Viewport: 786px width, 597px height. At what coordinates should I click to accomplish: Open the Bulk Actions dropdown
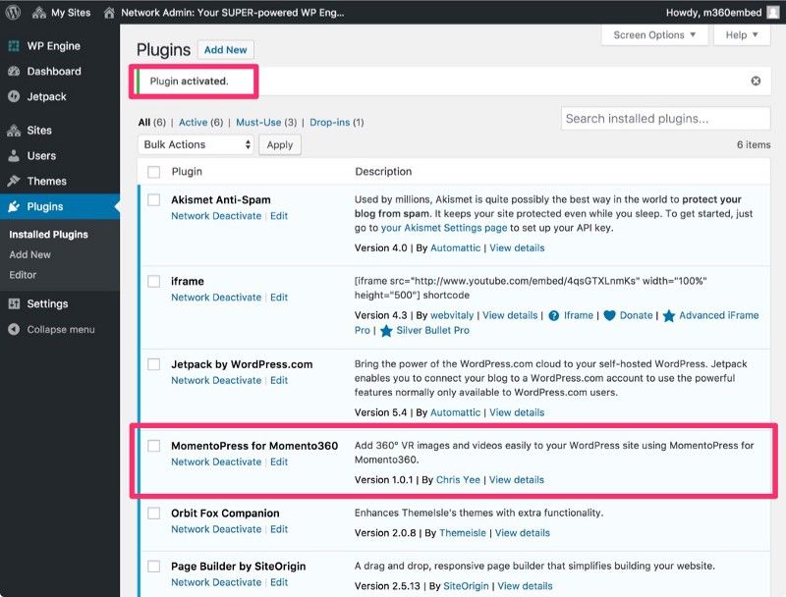tap(196, 144)
